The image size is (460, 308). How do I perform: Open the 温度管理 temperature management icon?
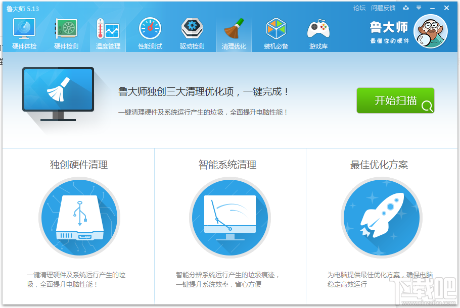point(108,33)
